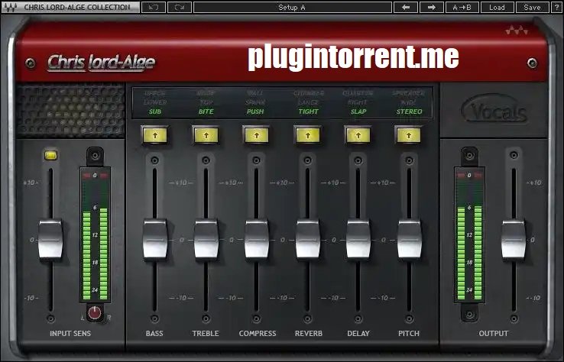Open help with the question mark
Image resolution: width=564 pixels, height=362 pixels.
pos(556,7)
